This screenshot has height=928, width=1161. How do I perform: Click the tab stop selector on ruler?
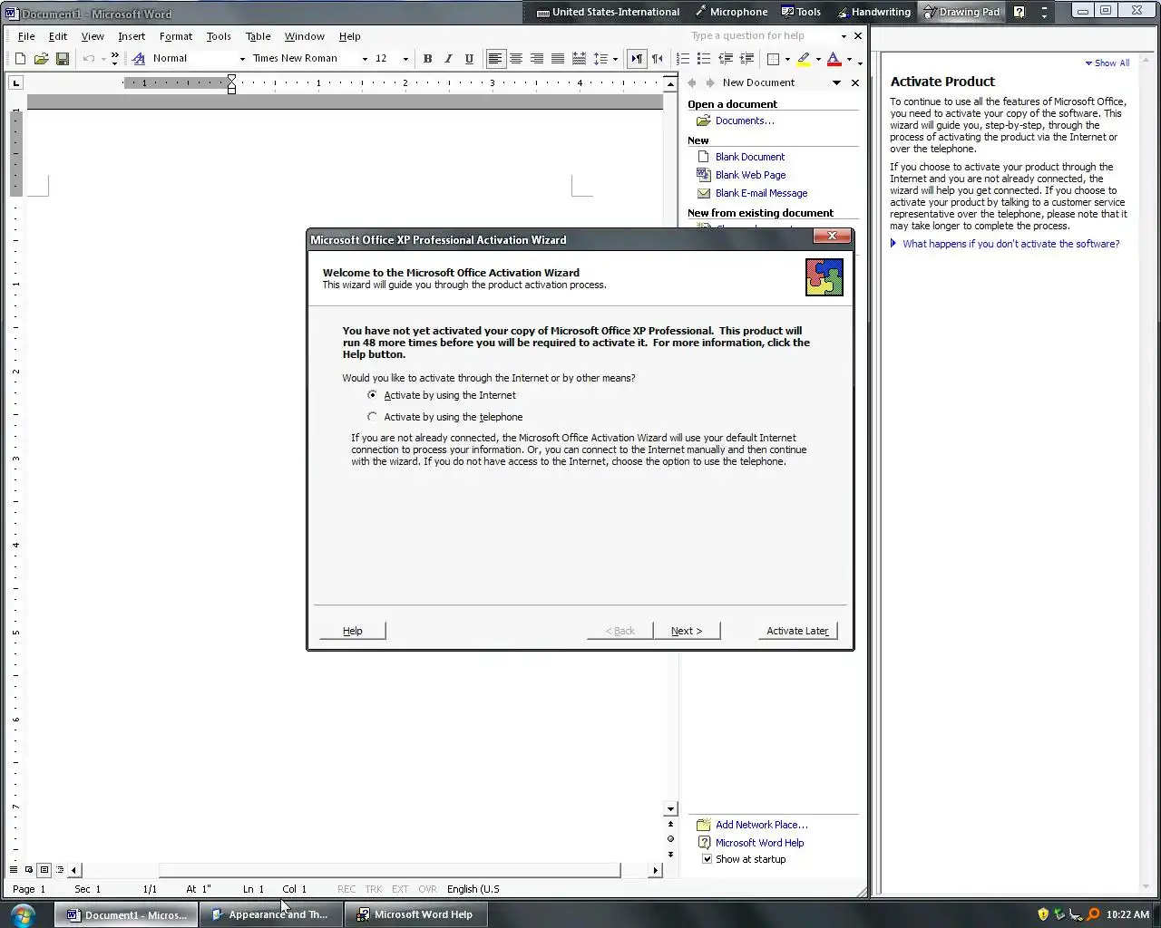click(x=16, y=83)
